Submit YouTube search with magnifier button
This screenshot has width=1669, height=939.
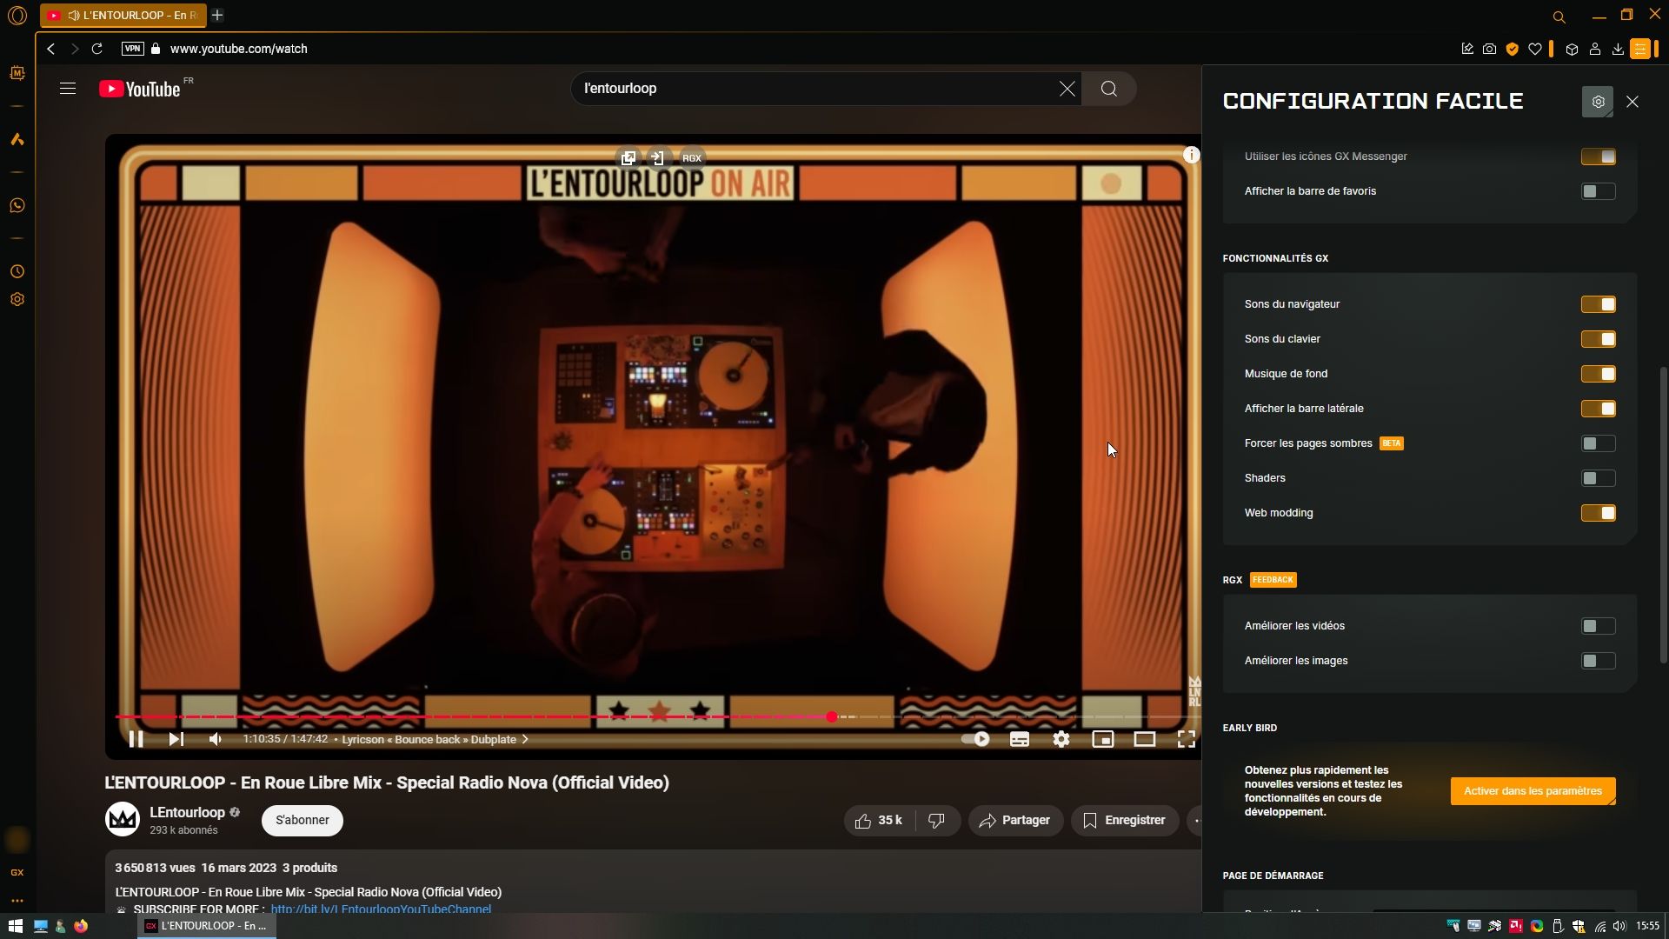point(1109,89)
